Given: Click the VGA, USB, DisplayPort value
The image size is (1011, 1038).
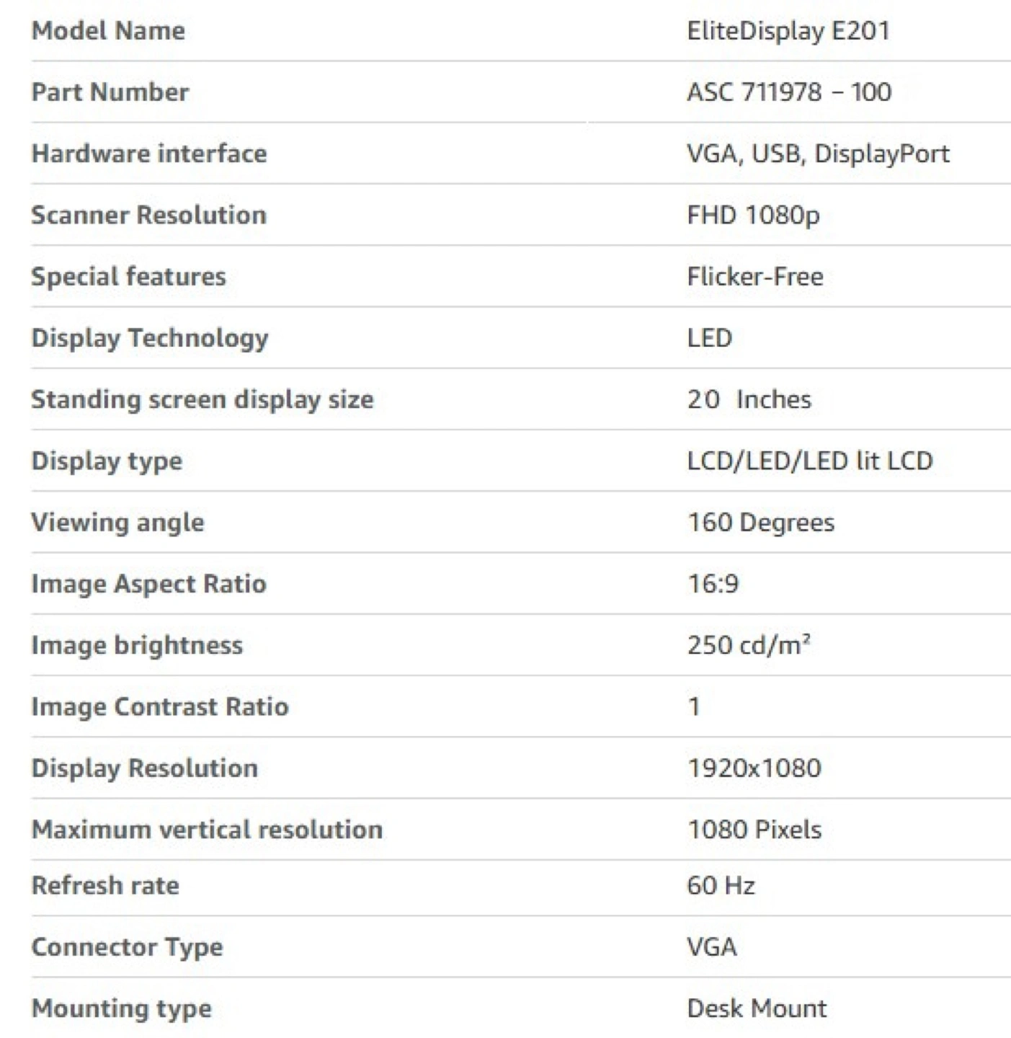Looking at the screenshot, I should click(818, 154).
